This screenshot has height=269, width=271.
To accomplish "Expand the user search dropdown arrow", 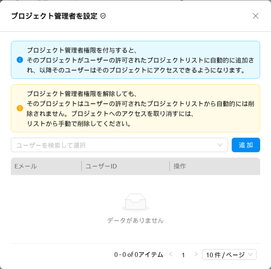I will (220, 145).
